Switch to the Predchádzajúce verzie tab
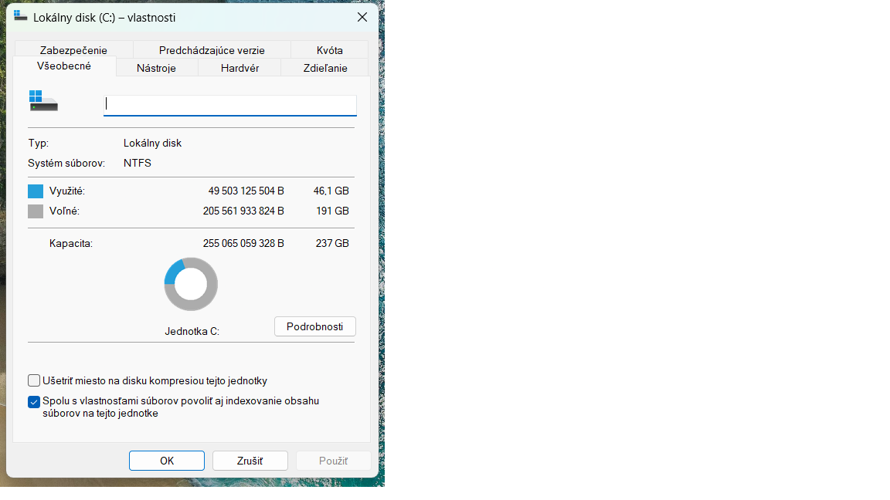Screen dimensions: 890x500 pyautogui.click(x=212, y=49)
